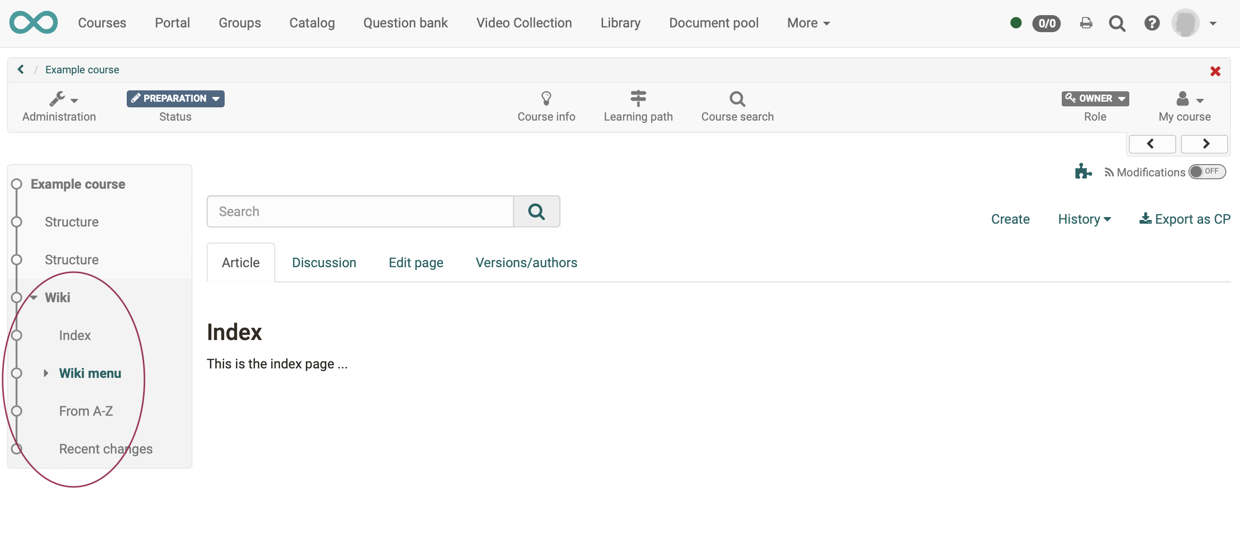
Task: Open the PREPARATION status dropdown
Action: tap(175, 98)
